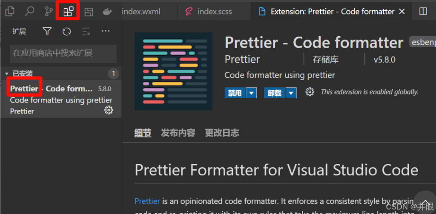
Task: Switch to the 更改日志 changelog tab
Action: tap(222, 133)
